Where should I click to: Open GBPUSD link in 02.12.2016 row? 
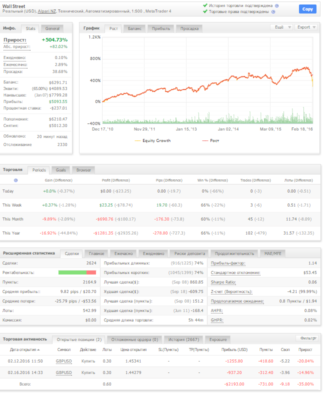click(64, 361)
